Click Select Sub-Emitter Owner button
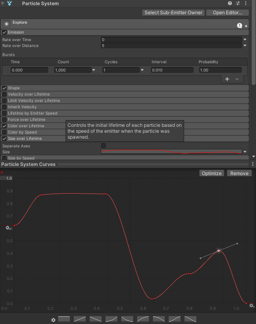This screenshot has height=324, width=256. pyautogui.click(x=173, y=13)
